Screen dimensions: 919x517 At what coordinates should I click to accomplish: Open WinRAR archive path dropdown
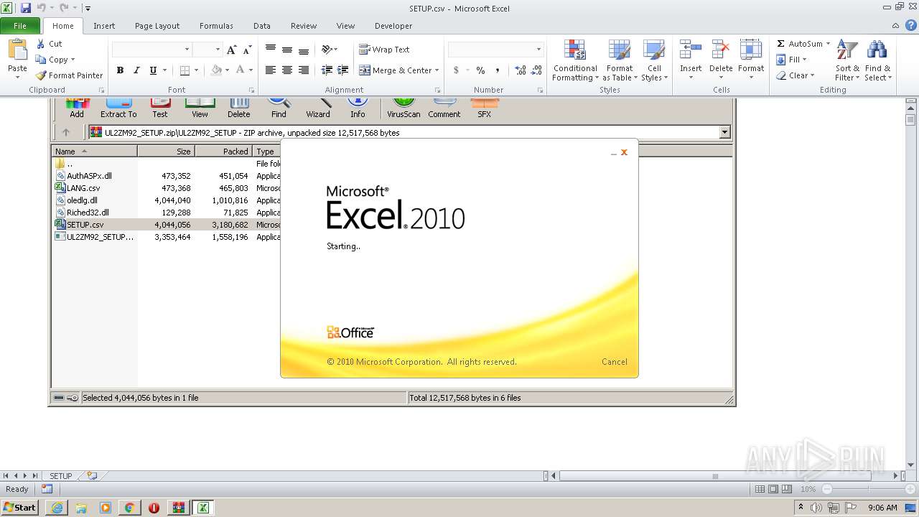724,132
